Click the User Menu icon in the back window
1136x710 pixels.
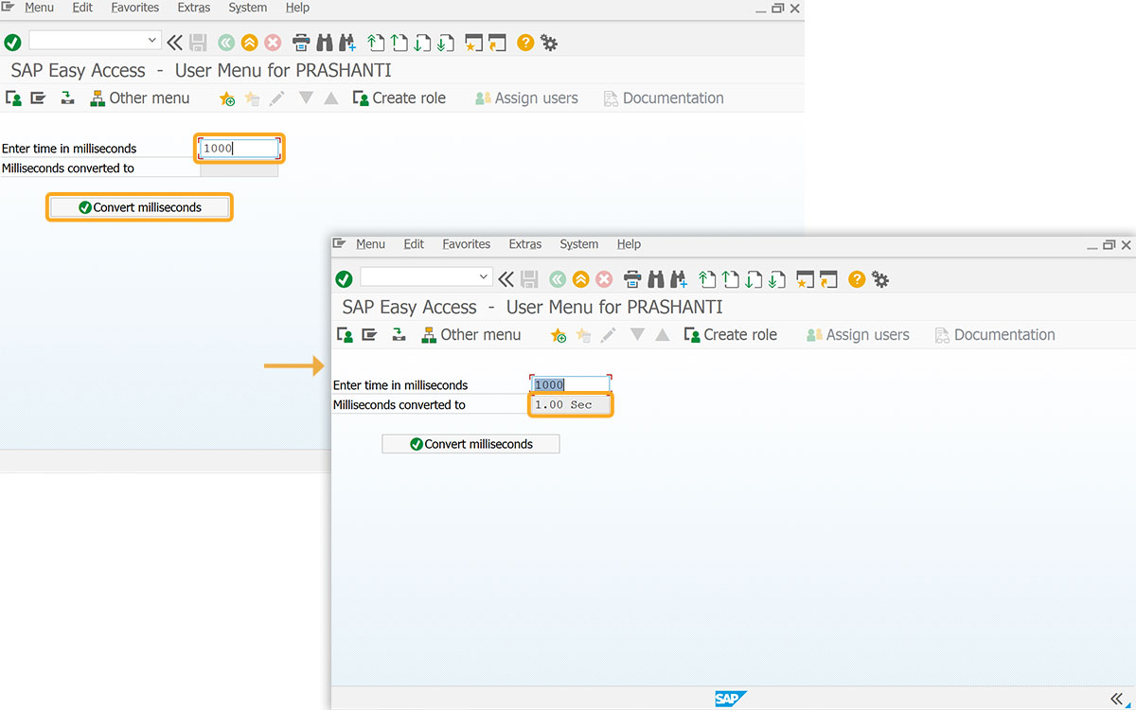[13, 98]
